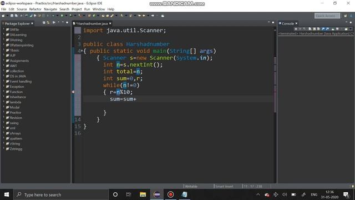Toggle Link with Editor in Package Explorer

pos(48,23)
